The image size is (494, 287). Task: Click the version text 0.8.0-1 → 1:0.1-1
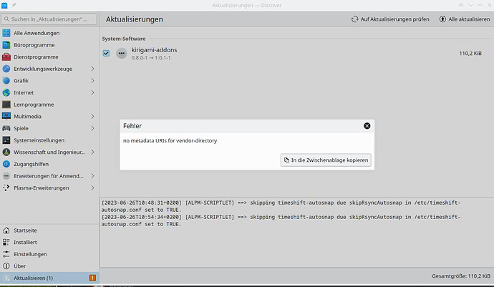click(151, 58)
